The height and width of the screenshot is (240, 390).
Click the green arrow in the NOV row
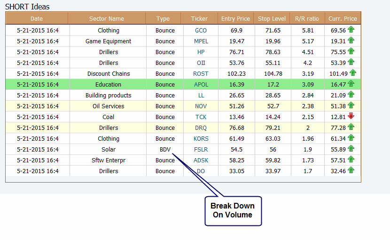(351, 105)
